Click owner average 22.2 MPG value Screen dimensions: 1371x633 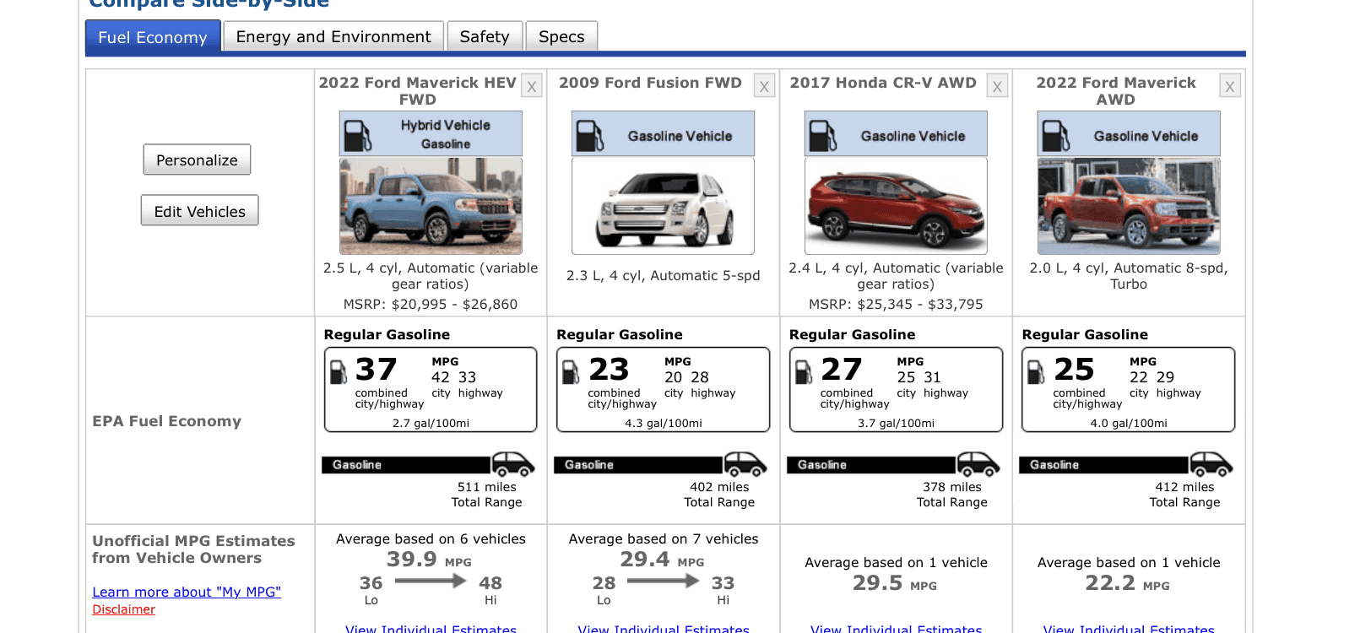(x=1110, y=582)
